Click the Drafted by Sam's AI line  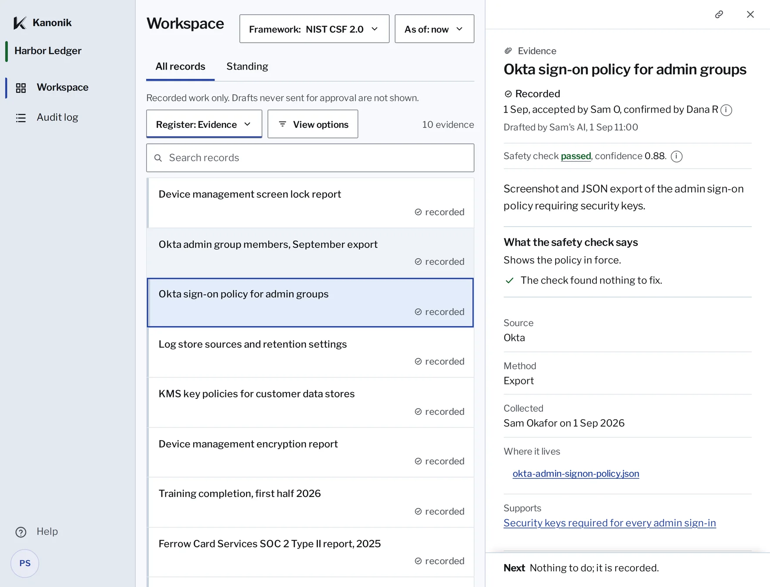pyautogui.click(x=571, y=127)
